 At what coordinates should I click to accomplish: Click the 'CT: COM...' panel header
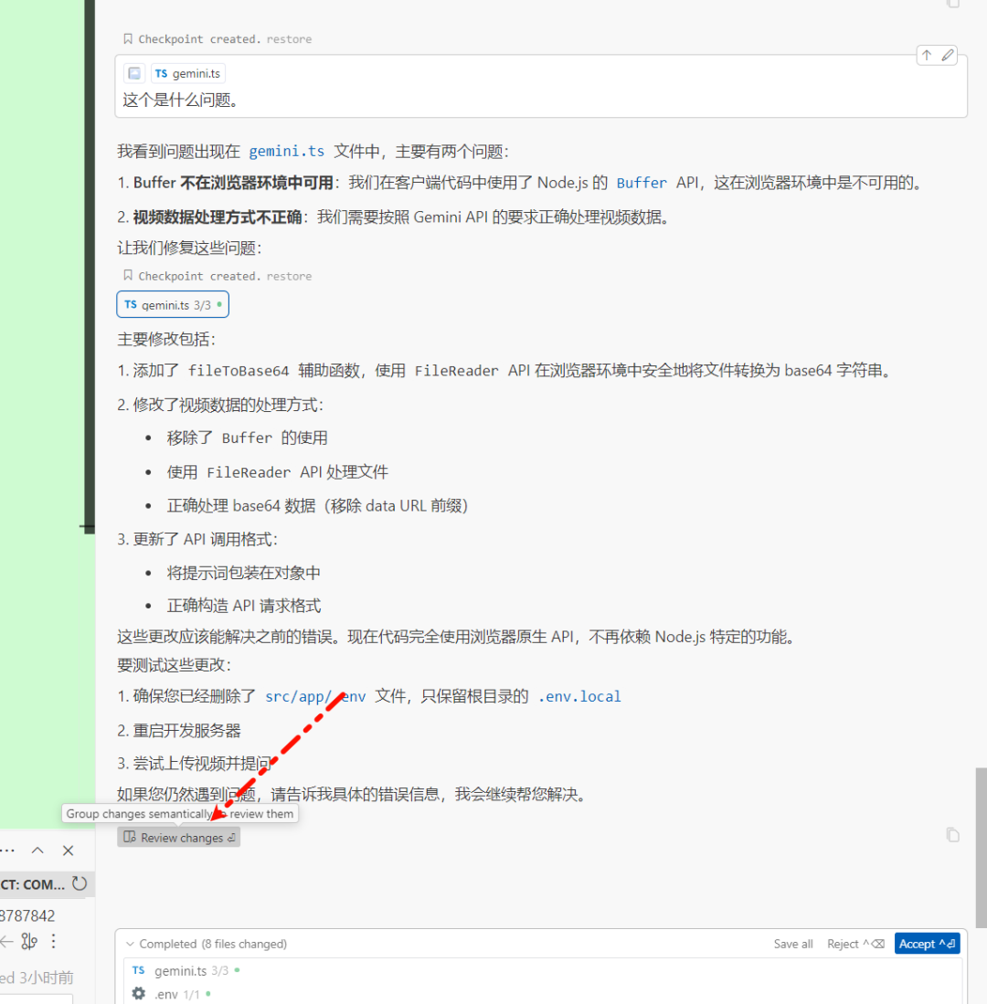click(48, 884)
